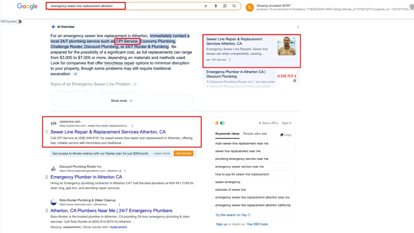Start voice search with the microphone icon
Screen dimensions: 414x233
point(216,6)
